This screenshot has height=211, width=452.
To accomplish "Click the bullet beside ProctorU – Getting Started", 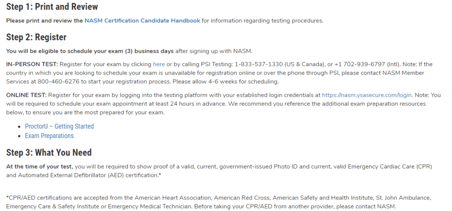I will coord(19,127).
